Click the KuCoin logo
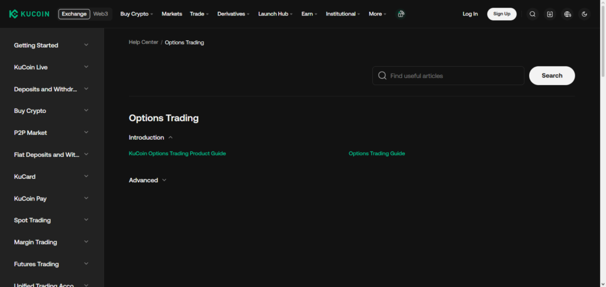The width and height of the screenshot is (606, 287). coord(30,14)
